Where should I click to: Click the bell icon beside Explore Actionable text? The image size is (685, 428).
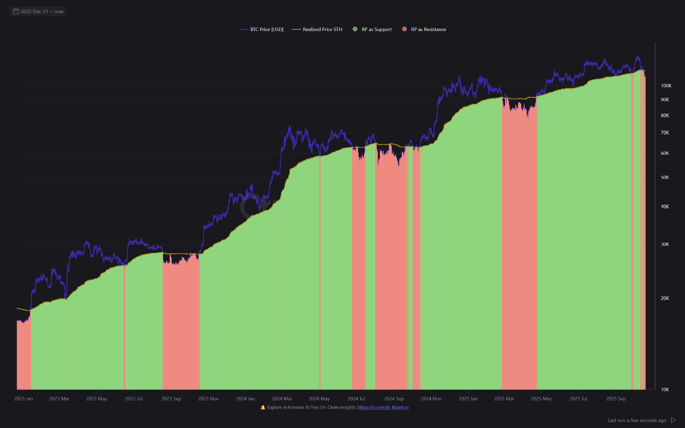(x=263, y=407)
